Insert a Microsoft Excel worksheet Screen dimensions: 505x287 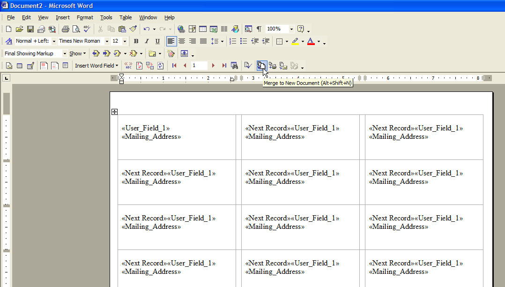pyautogui.click(x=214, y=29)
